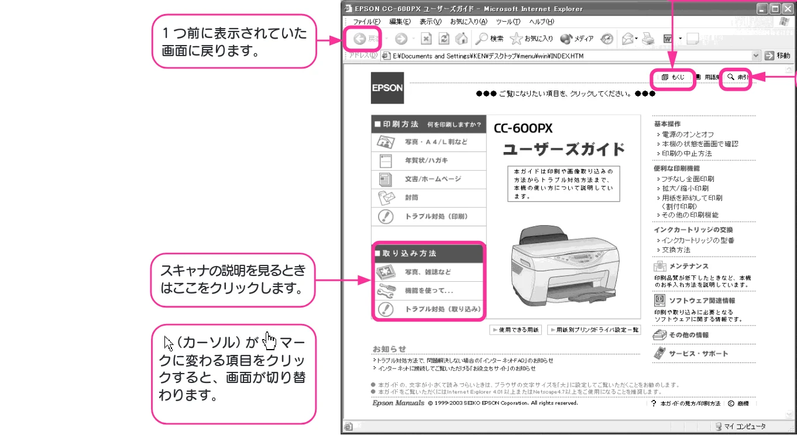Open the 用語集 glossary link
The height and width of the screenshot is (435, 797).
tap(707, 77)
